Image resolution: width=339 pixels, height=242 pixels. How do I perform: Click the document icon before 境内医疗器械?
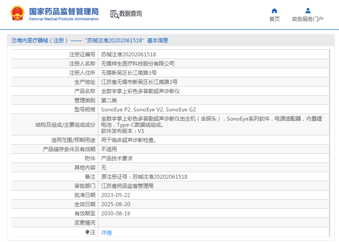coord(14,41)
